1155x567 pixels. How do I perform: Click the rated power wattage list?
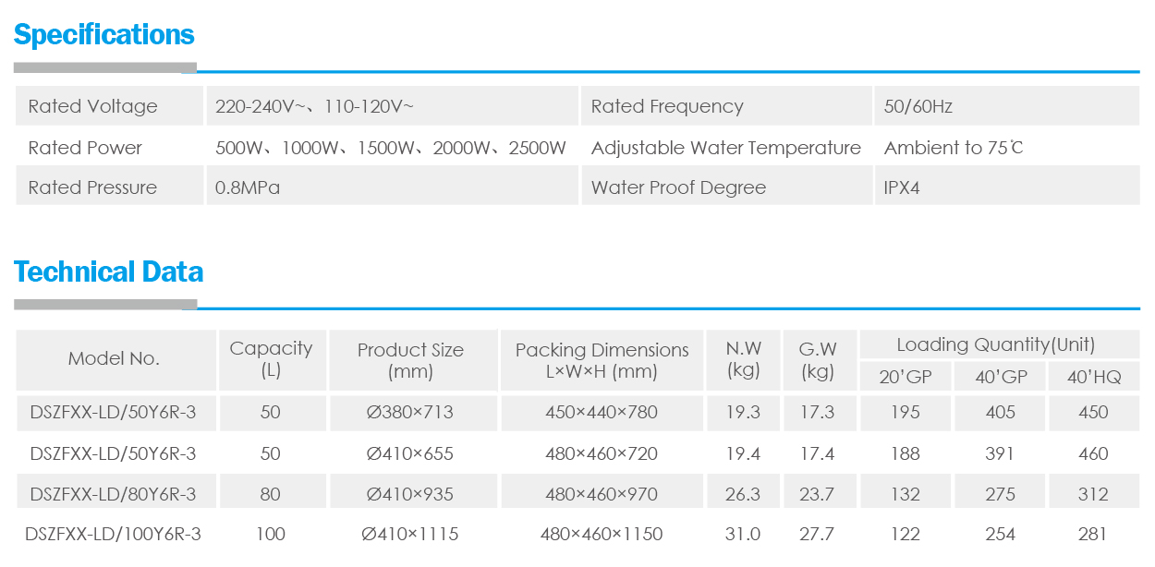point(390,148)
